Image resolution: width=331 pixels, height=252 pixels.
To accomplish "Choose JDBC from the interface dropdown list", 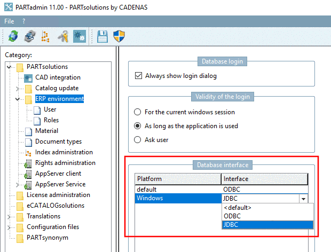I will (267, 225).
